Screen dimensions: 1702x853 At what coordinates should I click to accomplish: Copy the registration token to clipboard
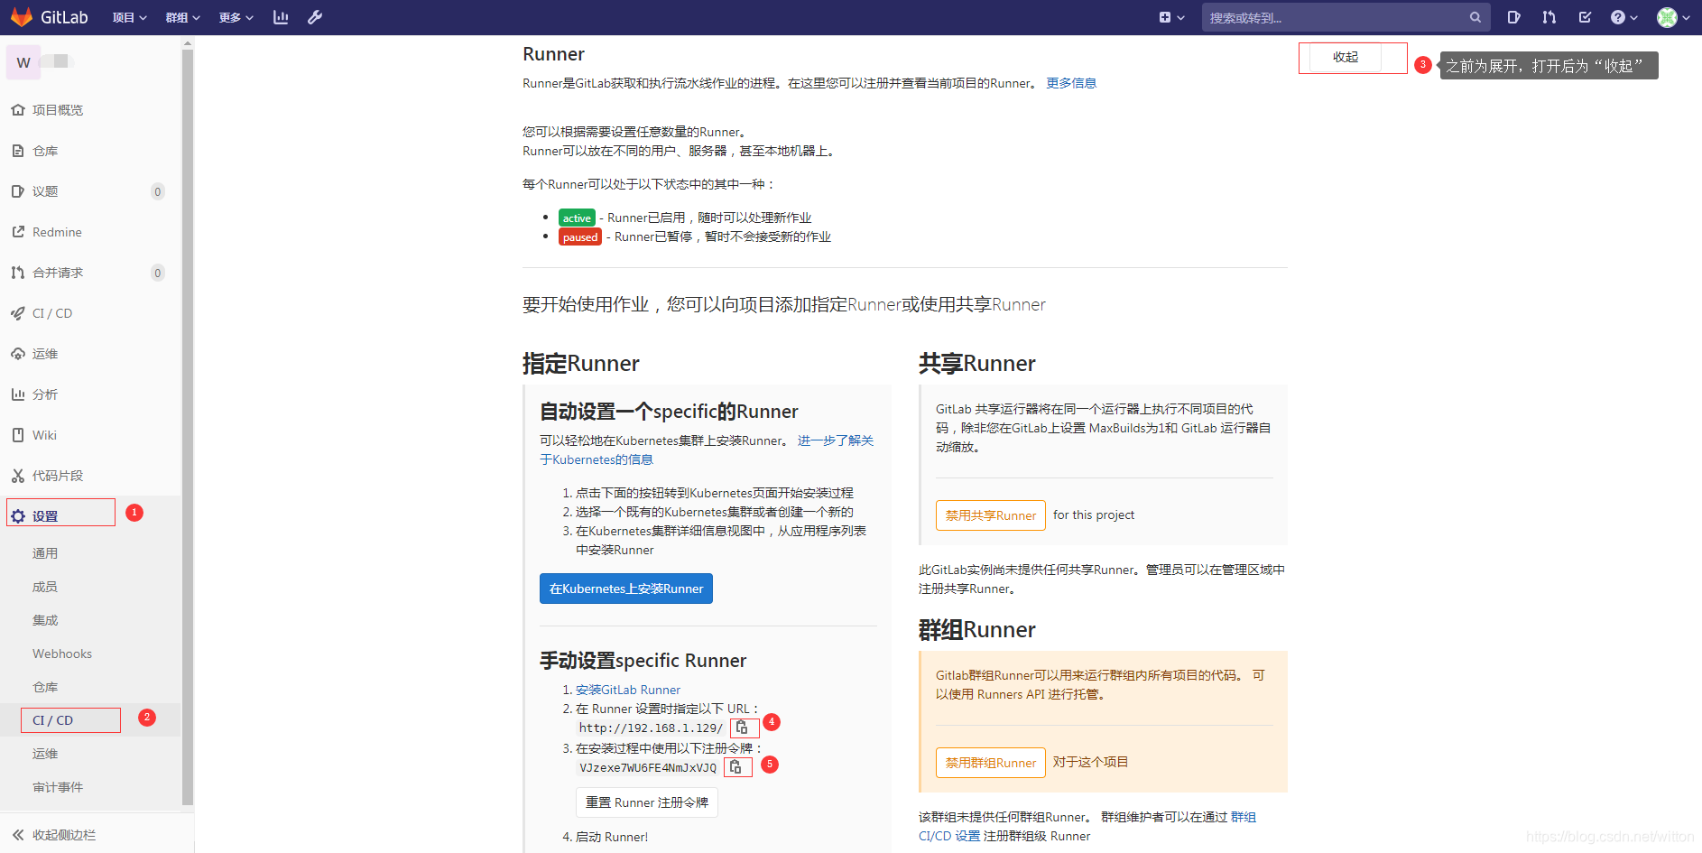point(737,767)
